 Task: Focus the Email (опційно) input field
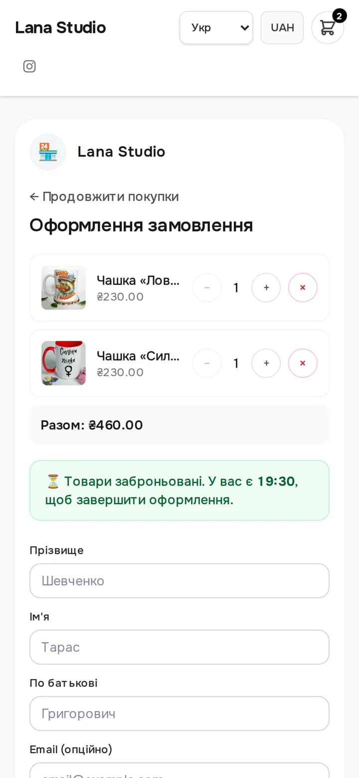pyautogui.click(x=179, y=771)
